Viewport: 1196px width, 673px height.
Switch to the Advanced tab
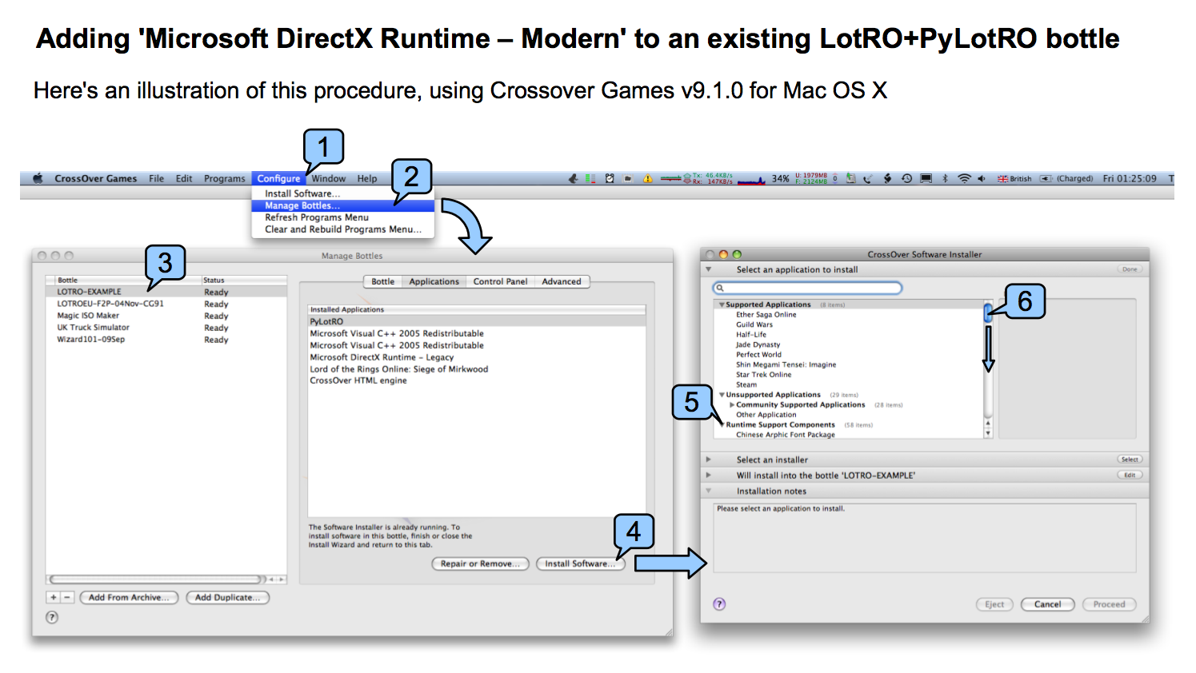point(562,281)
